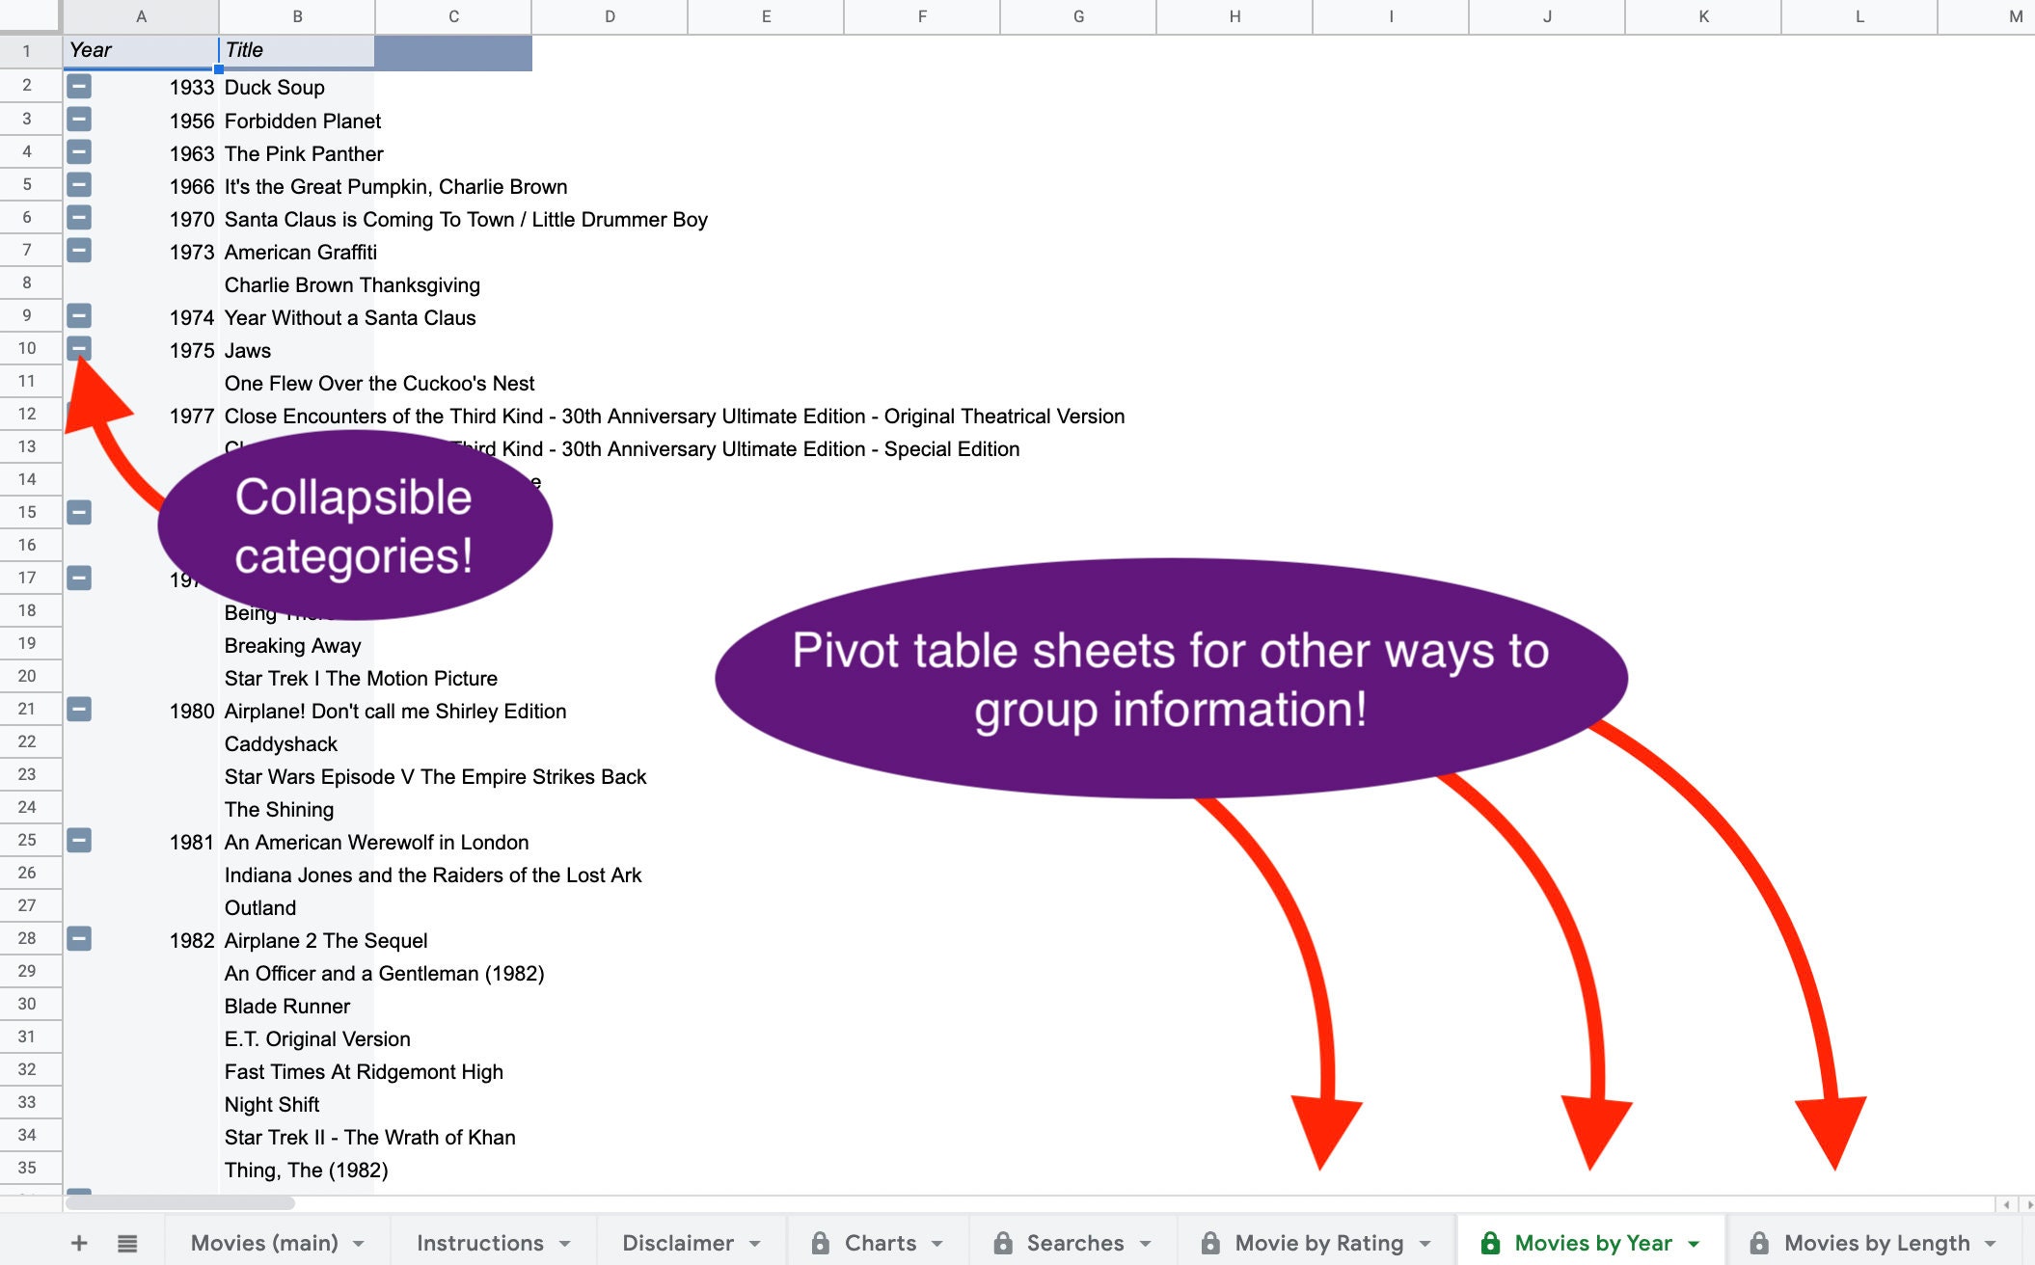
Task: Collapse the 1982 Airplane 2 row group
Action: point(78,937)
